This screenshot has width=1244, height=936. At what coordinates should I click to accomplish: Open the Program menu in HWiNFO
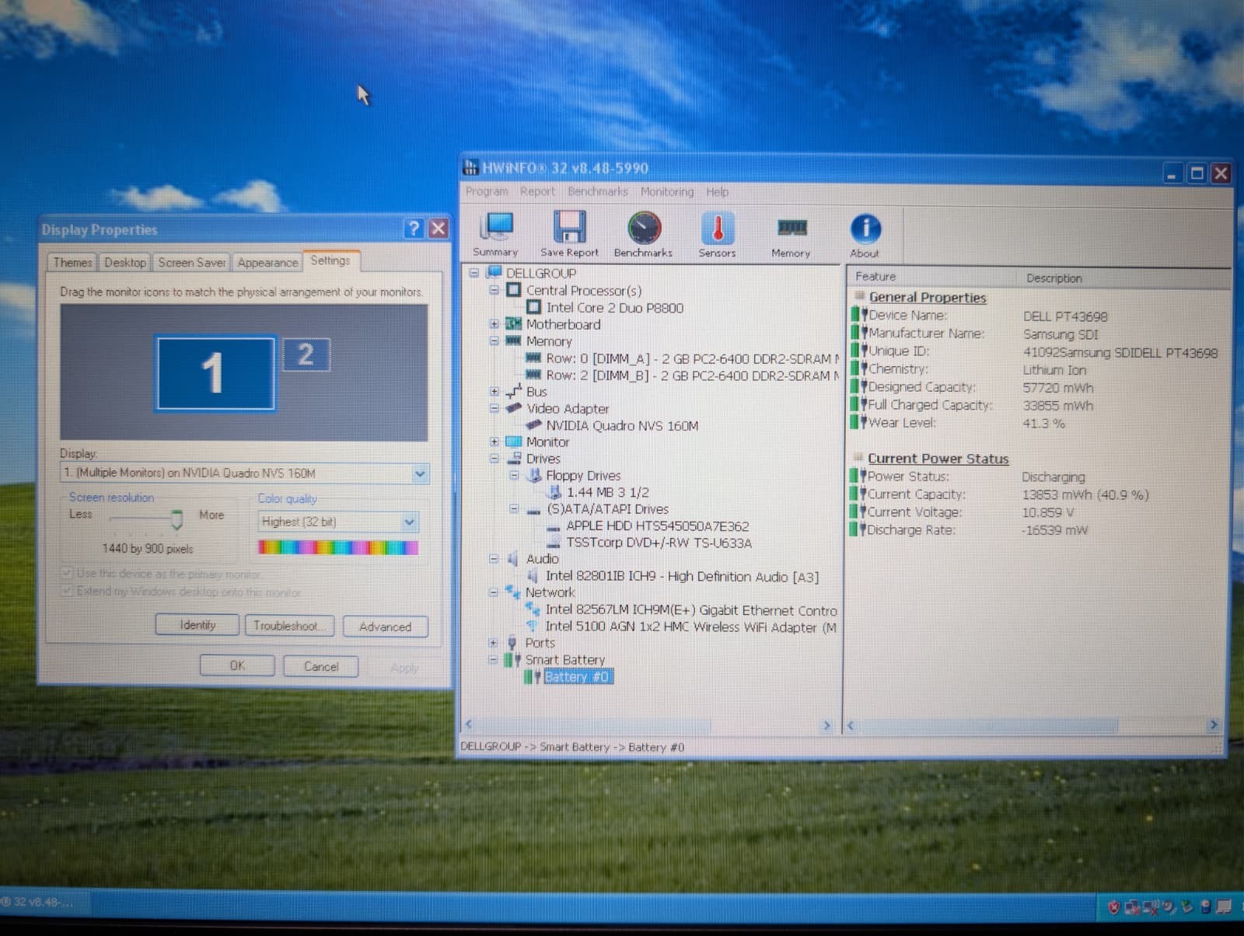click(x=486, y=191)
